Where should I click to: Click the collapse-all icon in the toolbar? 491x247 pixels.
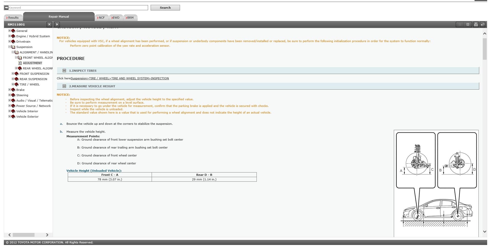click(468, 24)
